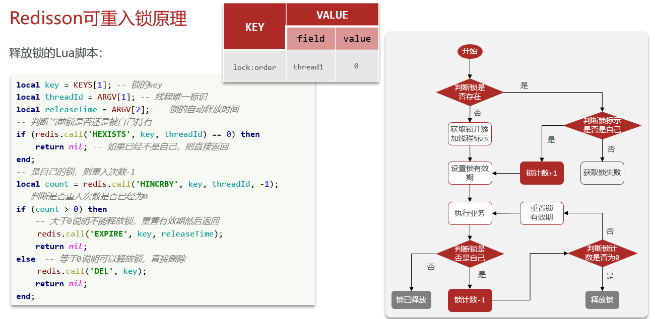
Task: Click the gray '释放锁' box
Action: coord(602,300)
